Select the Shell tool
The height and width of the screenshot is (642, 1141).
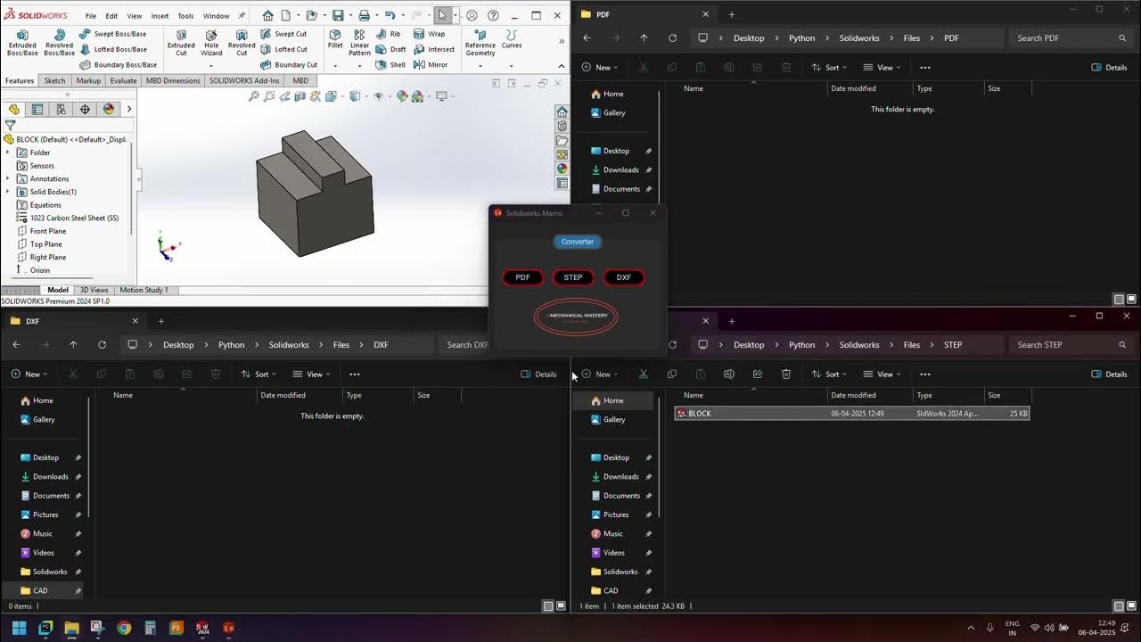(390, 64)
